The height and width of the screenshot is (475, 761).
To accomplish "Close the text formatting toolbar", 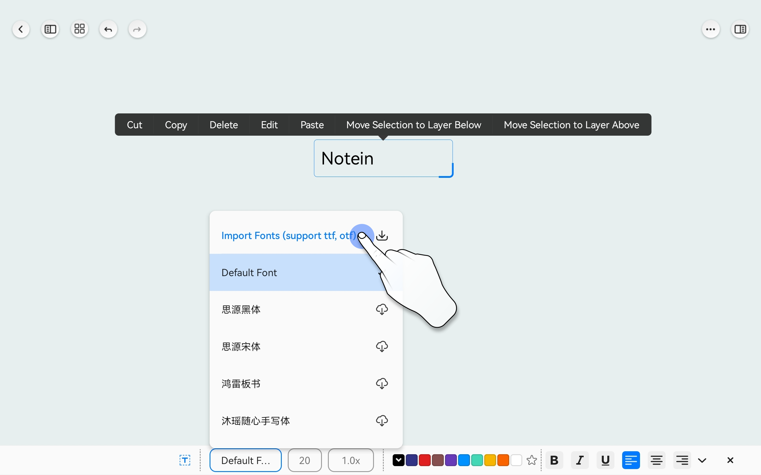I will point(730,460).
